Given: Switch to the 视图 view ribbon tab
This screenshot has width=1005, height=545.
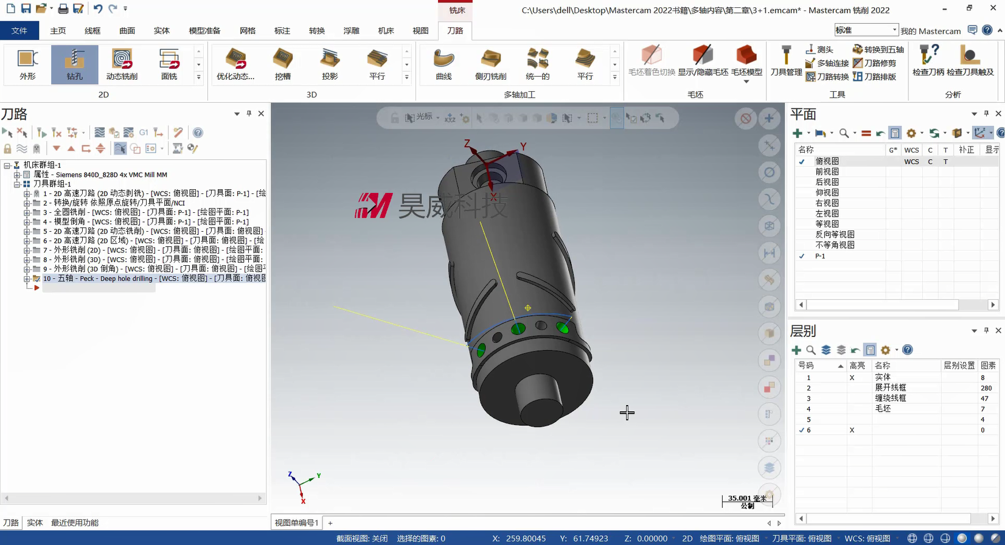Looking at the screenshot, I should [x=420, y=30].
